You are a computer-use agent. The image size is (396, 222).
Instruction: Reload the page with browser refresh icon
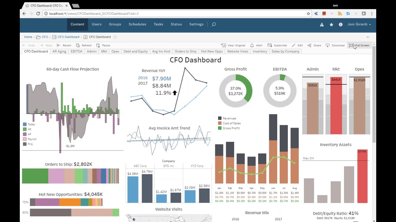click(38, 14)
